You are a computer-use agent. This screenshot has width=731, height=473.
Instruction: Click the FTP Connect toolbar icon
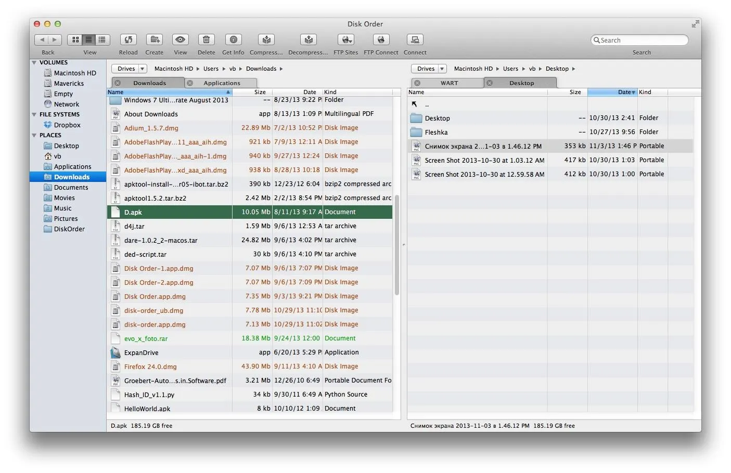(380, 40)
